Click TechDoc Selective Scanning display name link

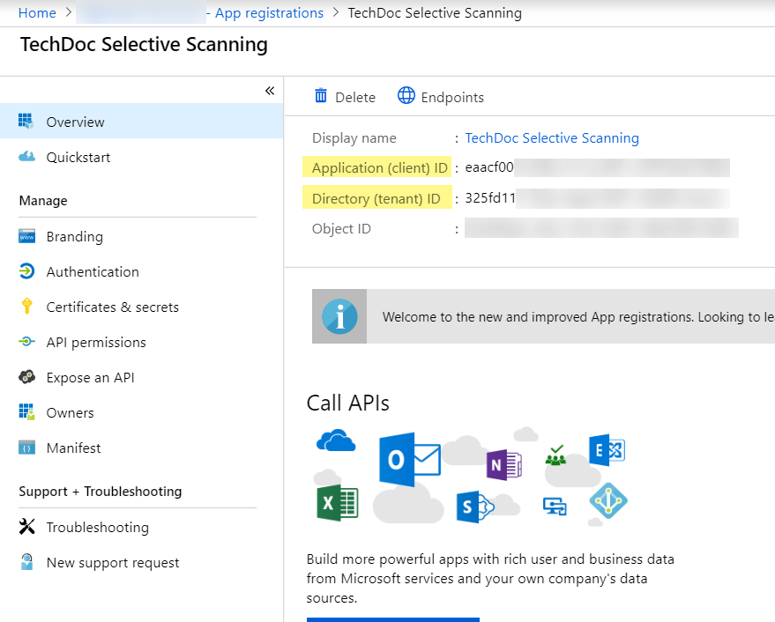(552, 137)
